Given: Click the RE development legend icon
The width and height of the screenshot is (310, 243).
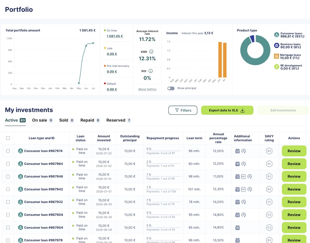Looking at the screenshot, I should (276, 67).
